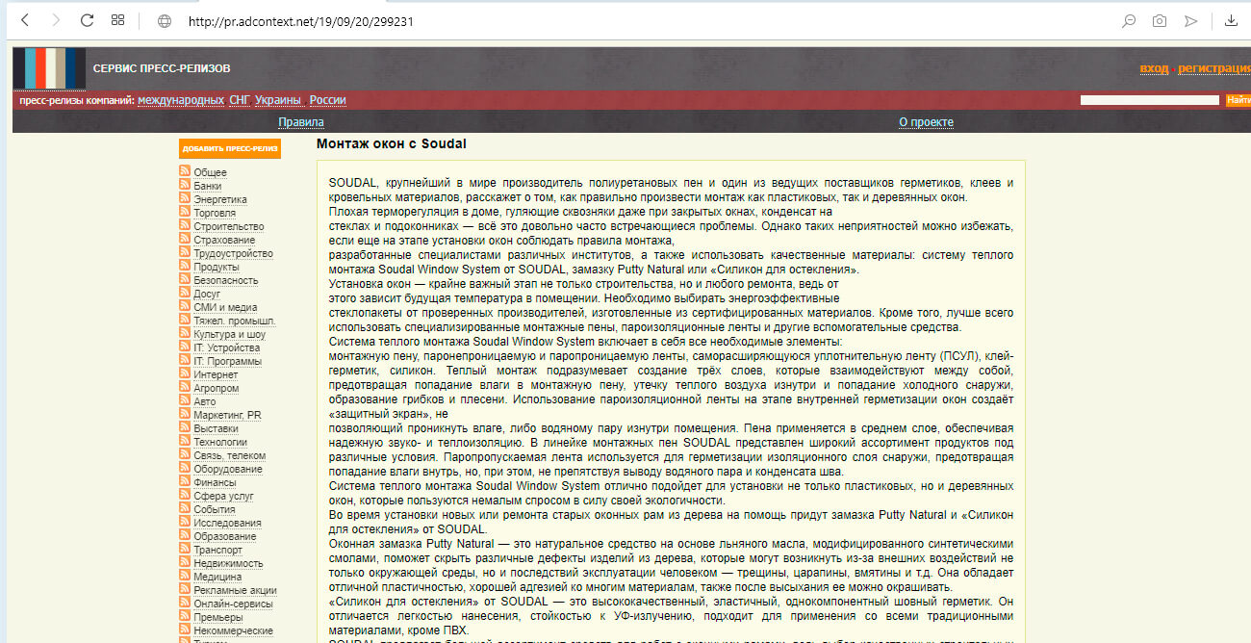1251x643 pixels.
Task: Click the orange Найти search button
Action: click(x=1238, y=99)
